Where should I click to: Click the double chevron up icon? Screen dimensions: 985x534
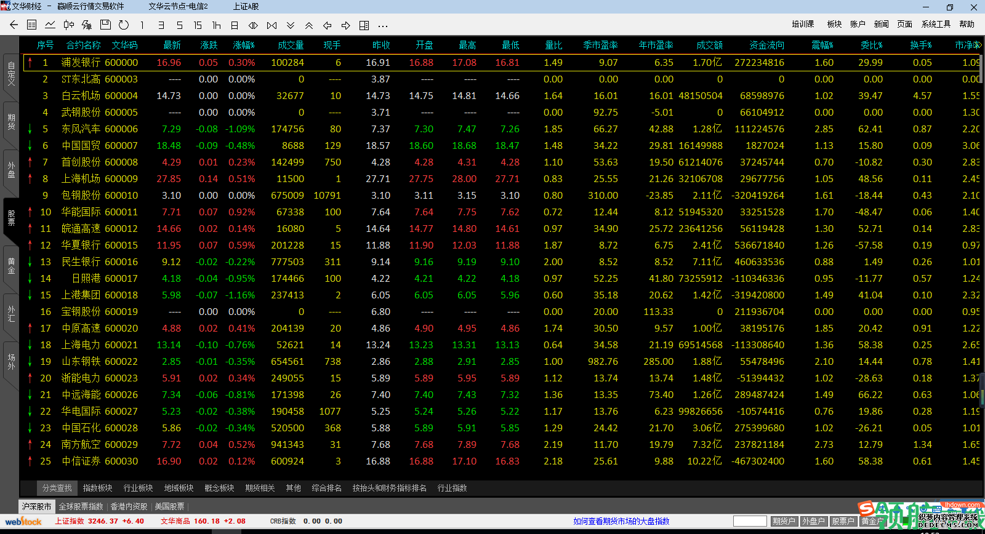309,25
